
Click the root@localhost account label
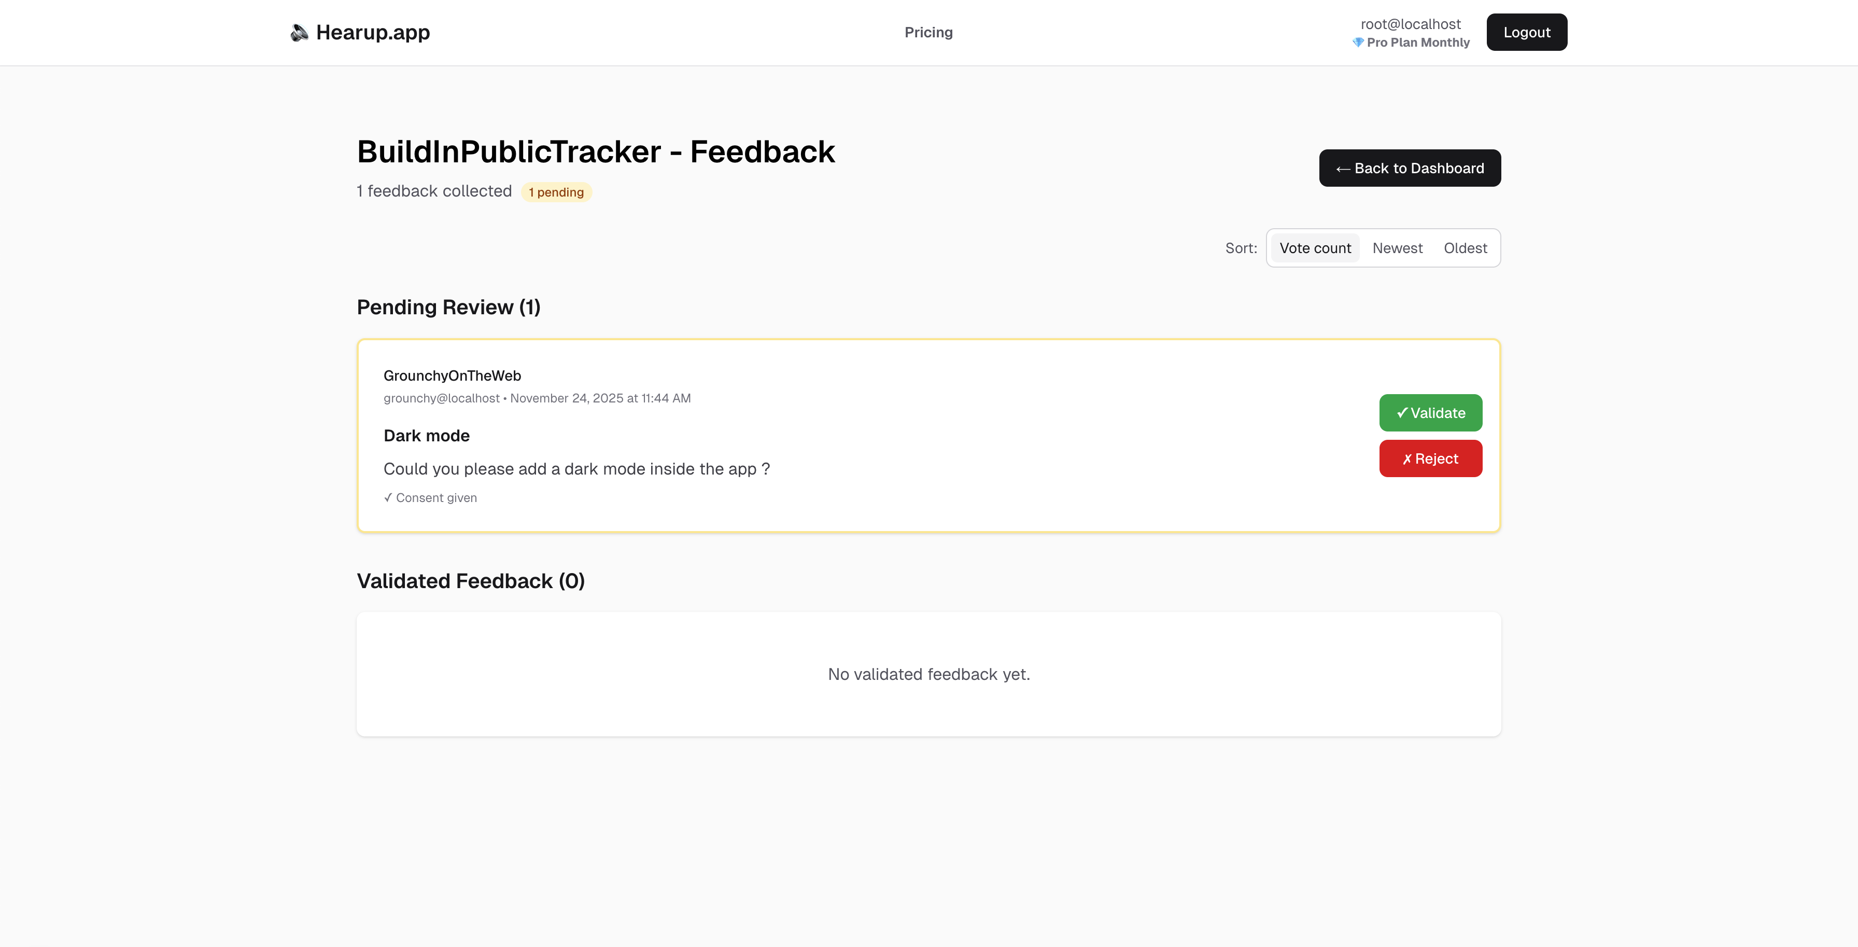coord(1410,23)
